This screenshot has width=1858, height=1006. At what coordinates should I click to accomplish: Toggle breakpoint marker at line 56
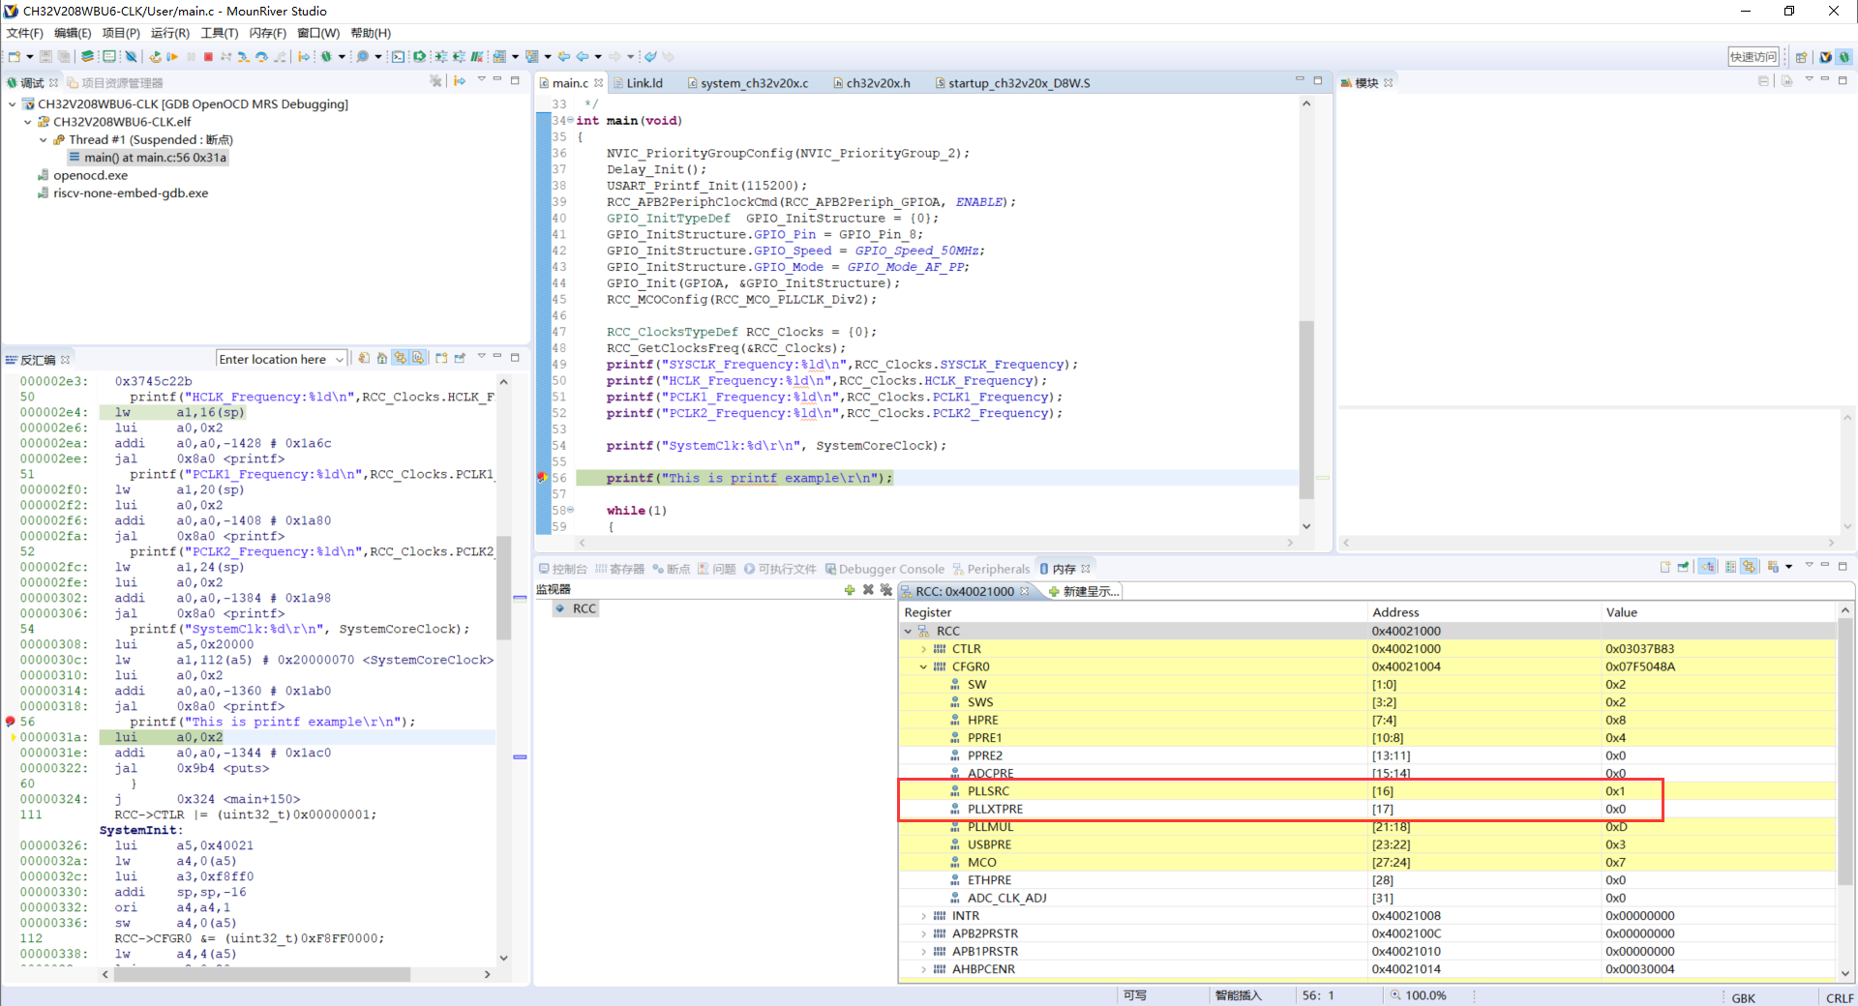(543, 478)
